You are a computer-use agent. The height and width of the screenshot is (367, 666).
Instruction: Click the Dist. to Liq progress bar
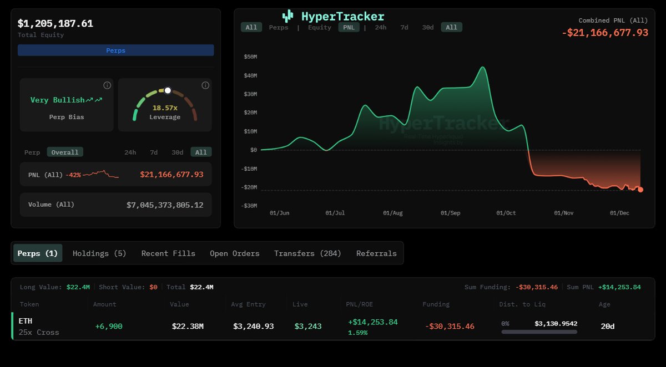point(539,332)
